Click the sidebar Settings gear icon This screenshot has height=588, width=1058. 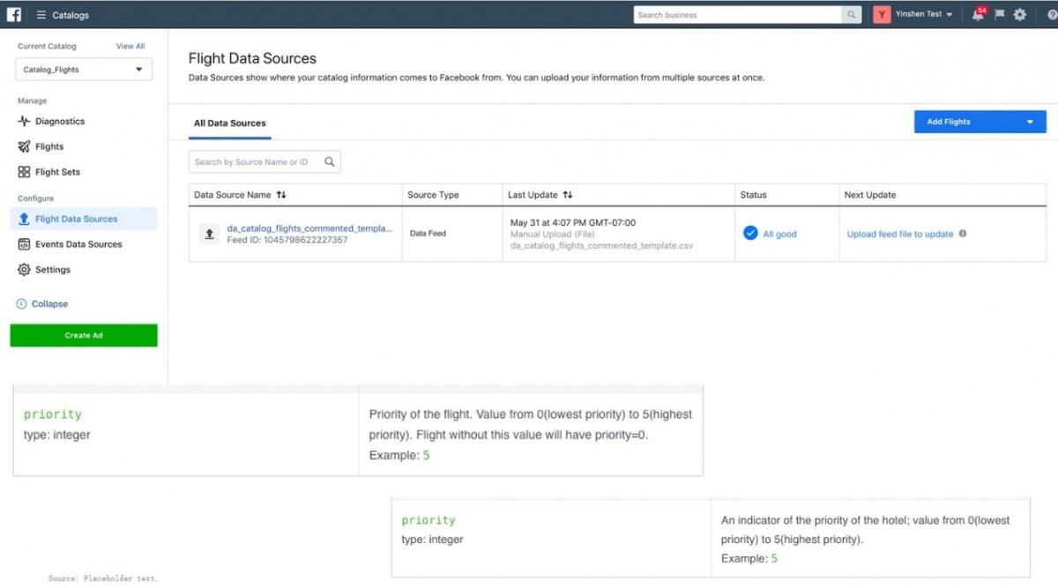pos(24,271)
